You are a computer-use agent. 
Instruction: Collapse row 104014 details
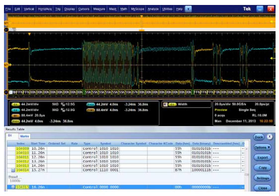pyautogui.click(x=13, y=170)
